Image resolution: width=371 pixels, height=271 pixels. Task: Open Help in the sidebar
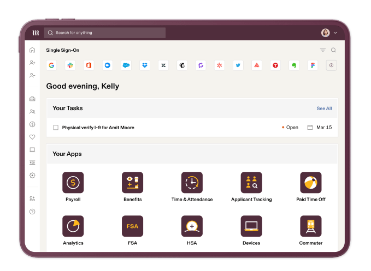click(32, 212)
